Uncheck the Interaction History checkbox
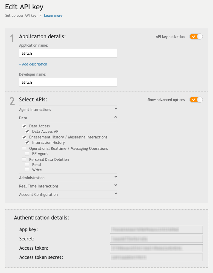 (27, 143)
